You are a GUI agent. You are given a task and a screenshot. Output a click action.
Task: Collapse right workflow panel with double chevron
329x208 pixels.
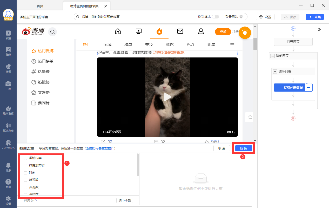click(x=319, y=30)
